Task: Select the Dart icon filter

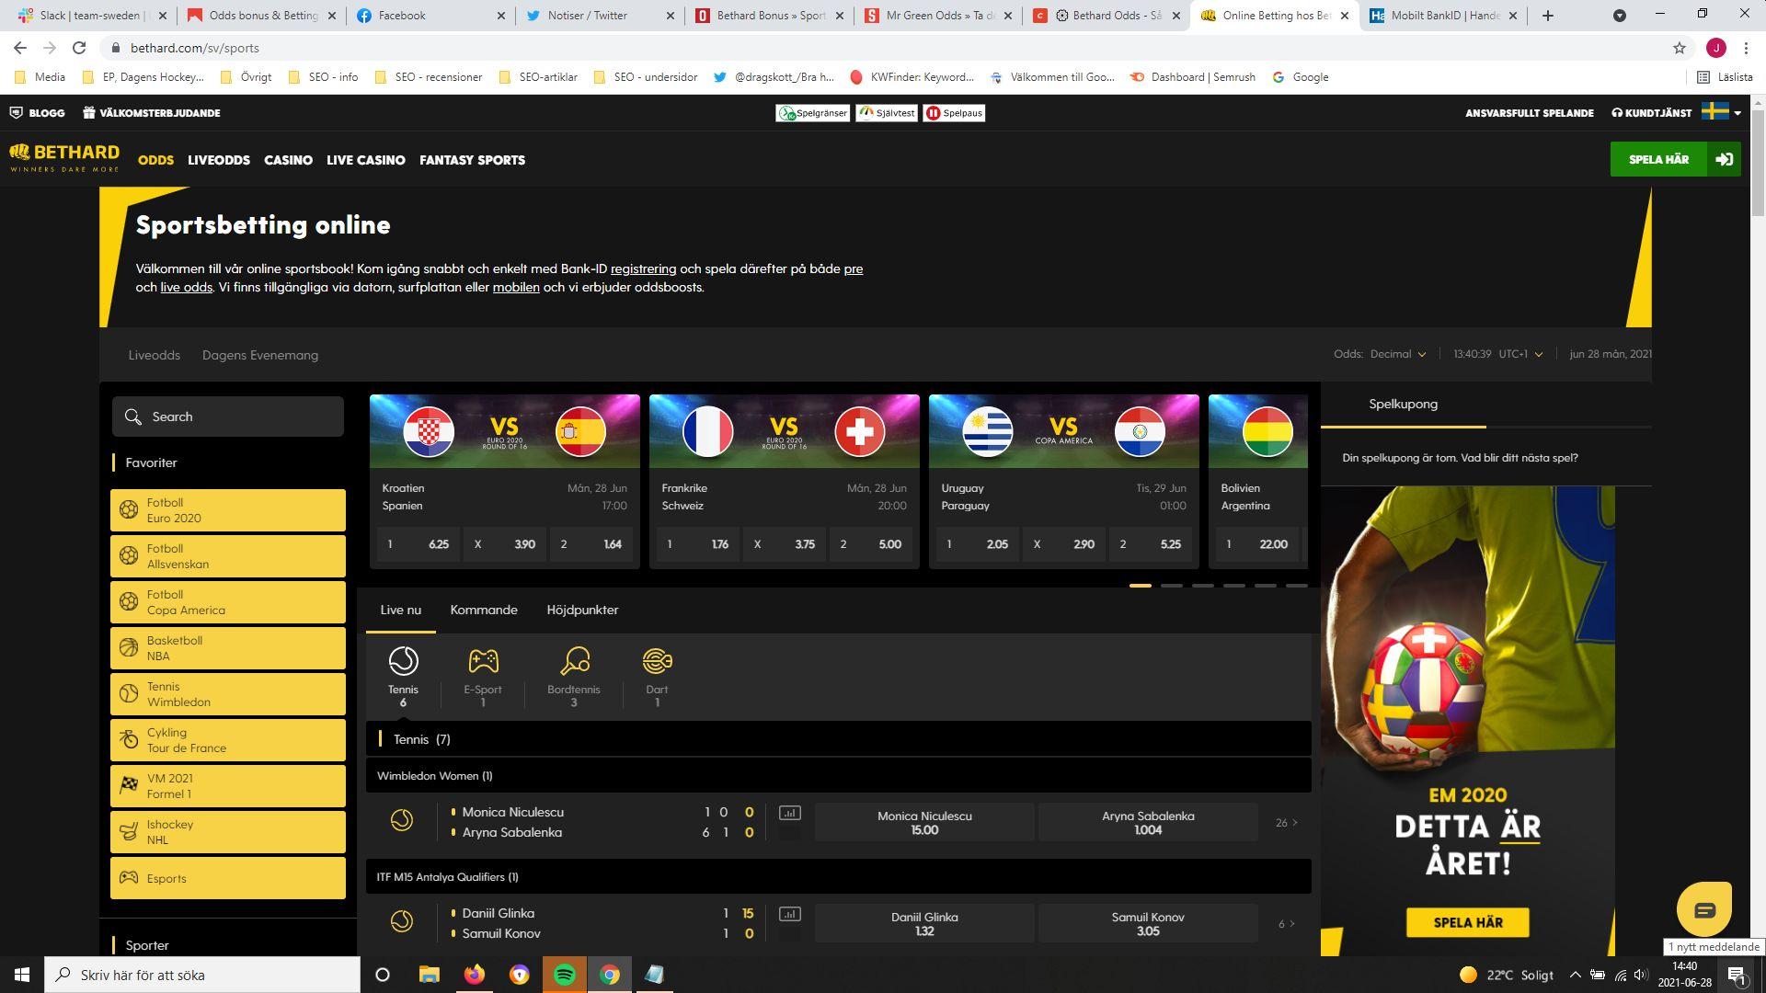Action: pos(657,662)
